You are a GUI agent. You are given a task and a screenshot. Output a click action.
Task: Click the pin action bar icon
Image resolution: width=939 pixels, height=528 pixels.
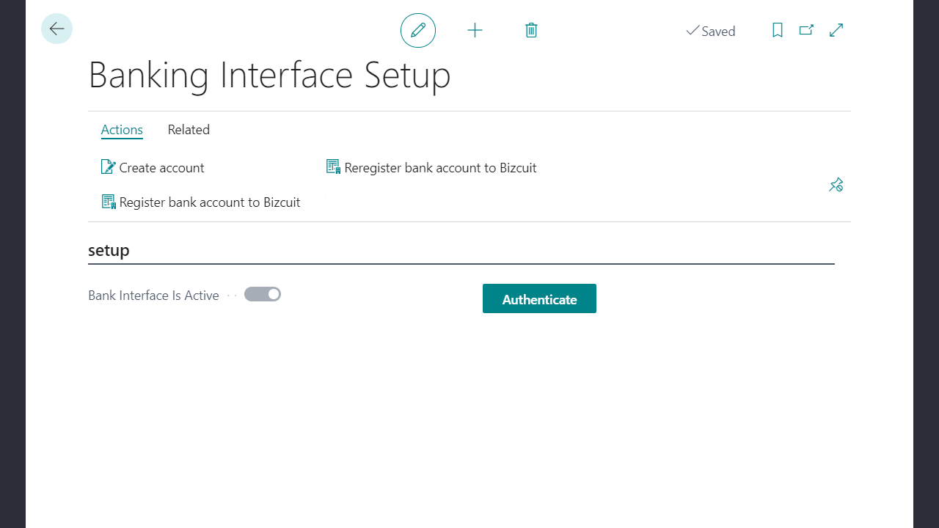point(836,185)
